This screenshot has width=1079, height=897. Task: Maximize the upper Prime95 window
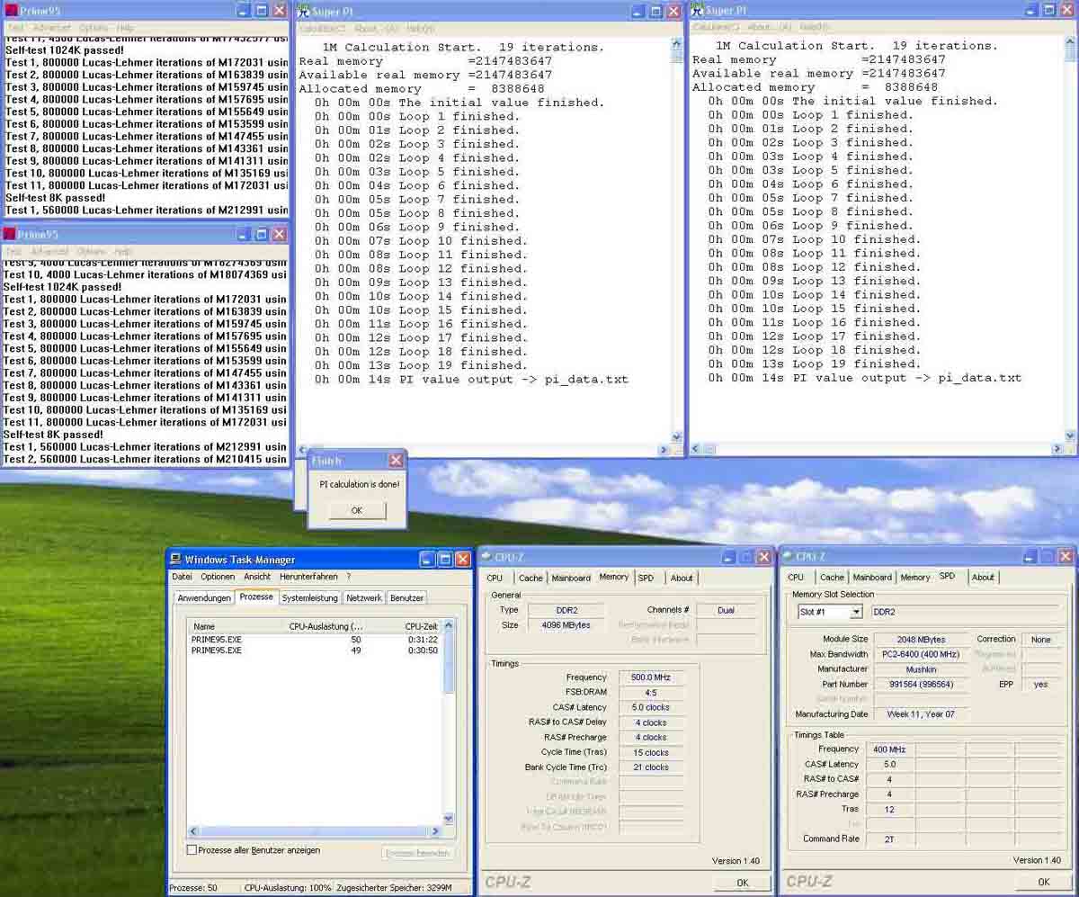[262, 11]
